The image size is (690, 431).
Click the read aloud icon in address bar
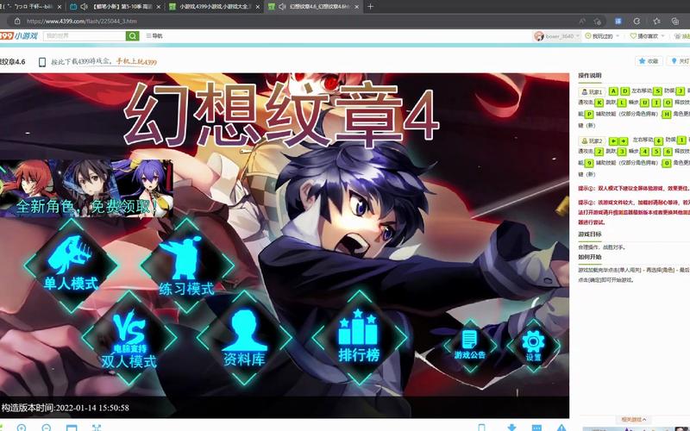(x=582, y=21)
